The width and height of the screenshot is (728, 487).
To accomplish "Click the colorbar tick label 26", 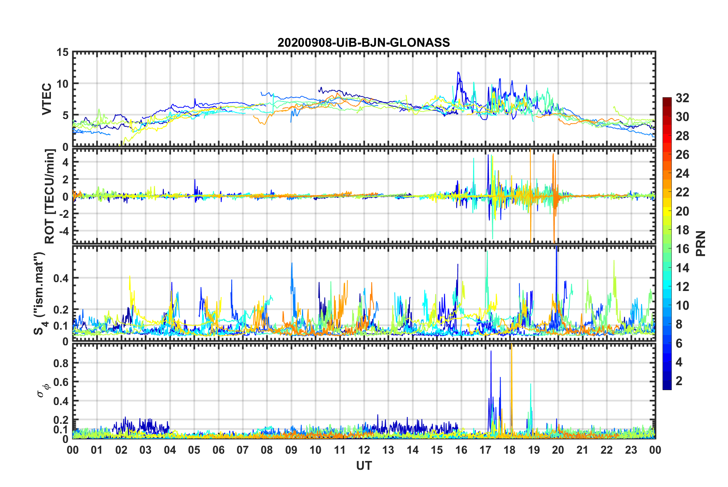I will (682, 155).
